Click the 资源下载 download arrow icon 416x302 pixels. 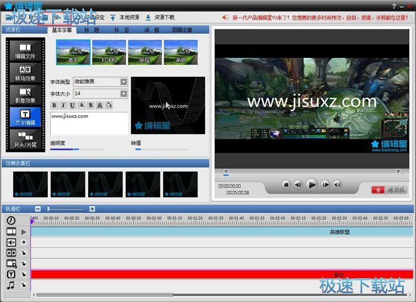pos(148,18)
